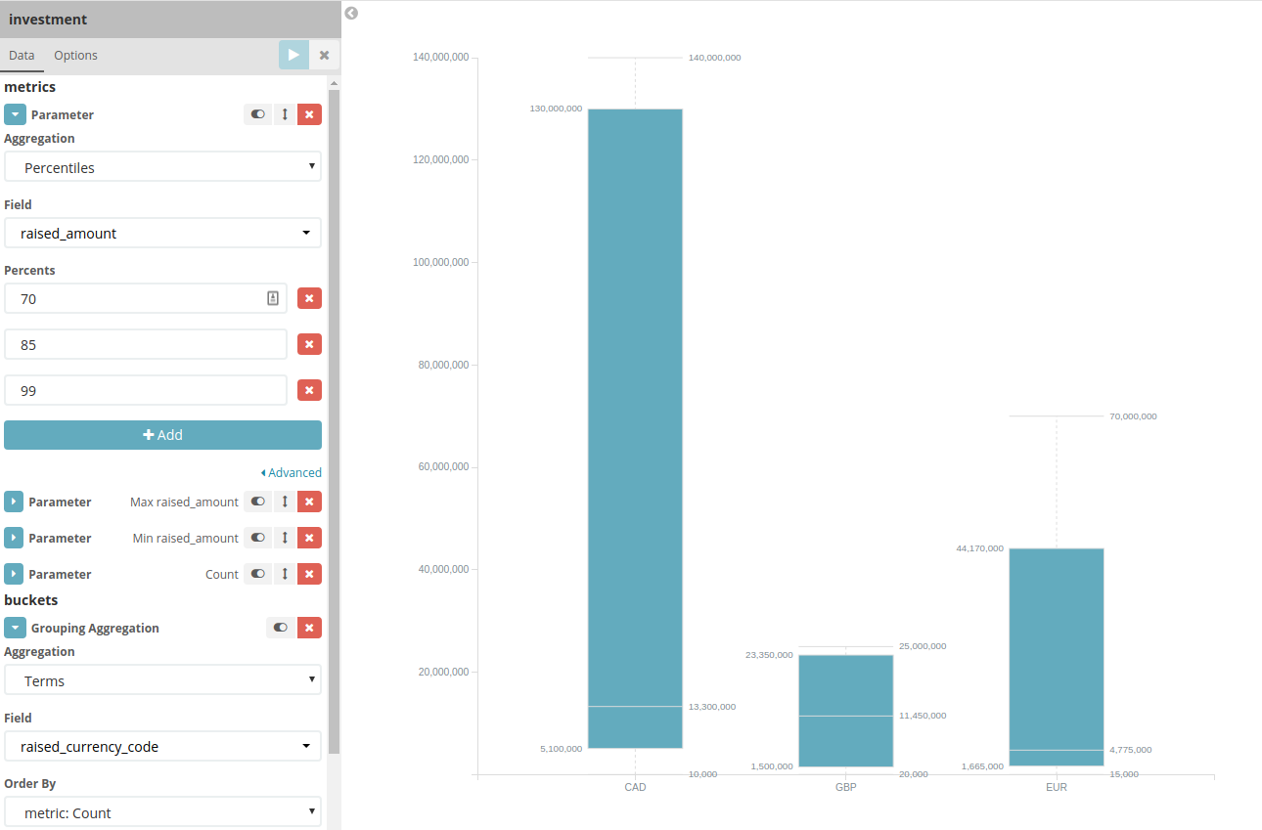Select the Data tab
This screenshot has height=830, width=1262.
[22, 56]
